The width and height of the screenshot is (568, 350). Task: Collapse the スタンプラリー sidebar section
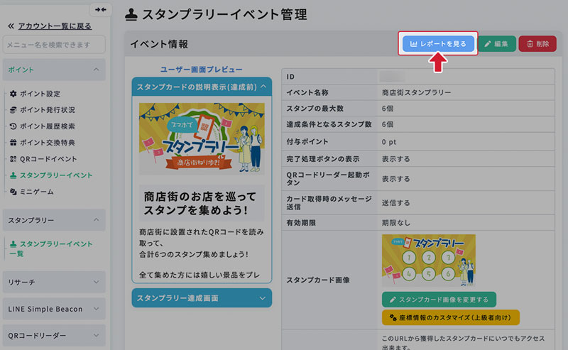click(x=95, y=220)
